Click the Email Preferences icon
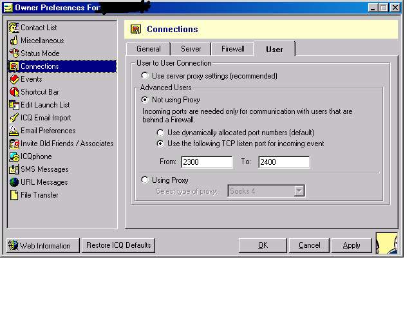Image resolution: width=412 pixels, height=309 pixels. point(14,131)
